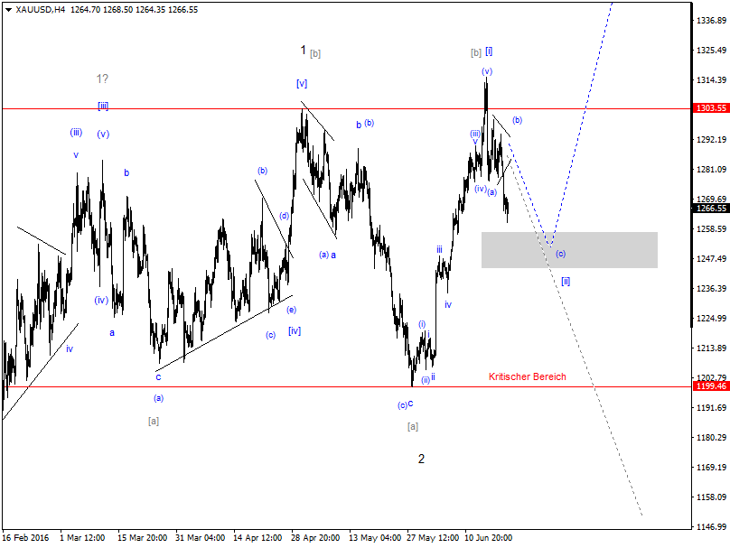Click the 1169.19 price scale value
The height and width of the screenshot is (548, 730).
pyautogui.click(x=711, y=467)
